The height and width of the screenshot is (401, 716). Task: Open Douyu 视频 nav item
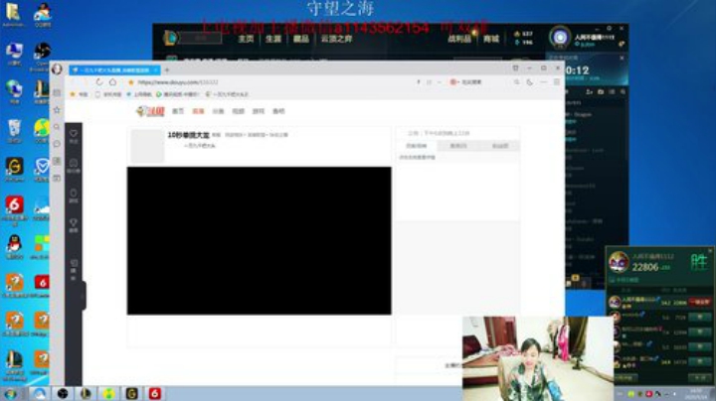coord(238,111)
